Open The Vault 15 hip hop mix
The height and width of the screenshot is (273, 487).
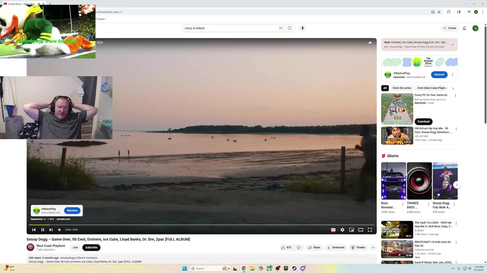[397, 230]
